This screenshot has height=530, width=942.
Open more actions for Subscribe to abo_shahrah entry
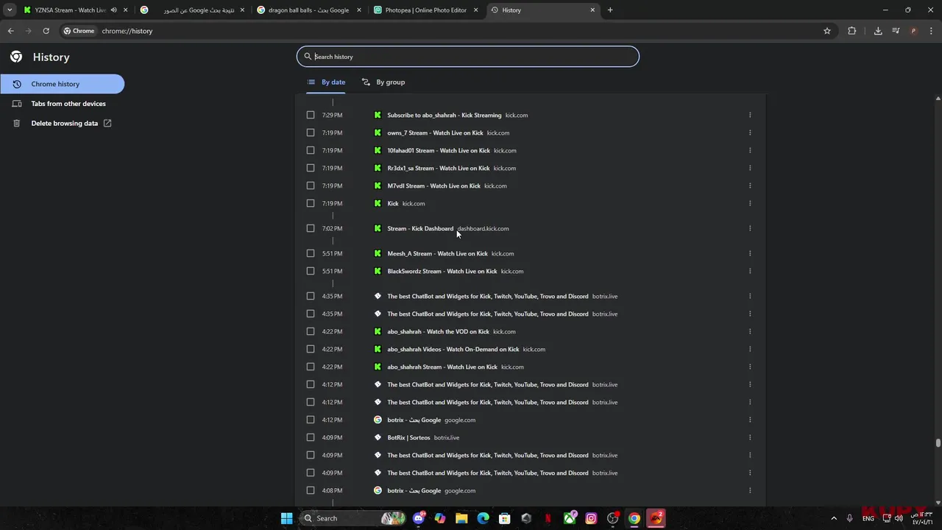click(750, 115)
